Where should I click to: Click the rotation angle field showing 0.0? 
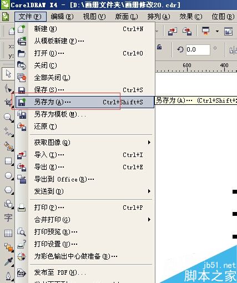[x=198, y=49]
